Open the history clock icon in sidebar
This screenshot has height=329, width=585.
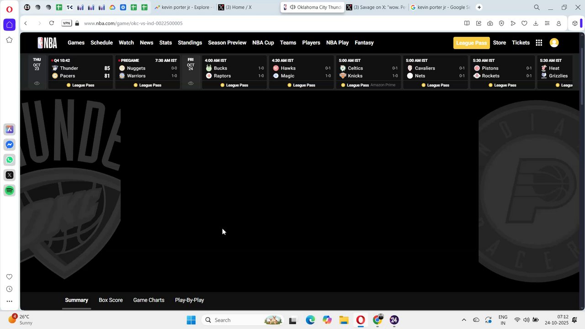[9, 289]
